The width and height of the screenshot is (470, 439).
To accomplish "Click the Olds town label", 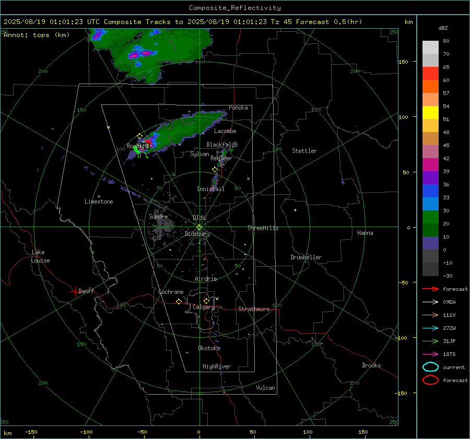I will (199, 218).
